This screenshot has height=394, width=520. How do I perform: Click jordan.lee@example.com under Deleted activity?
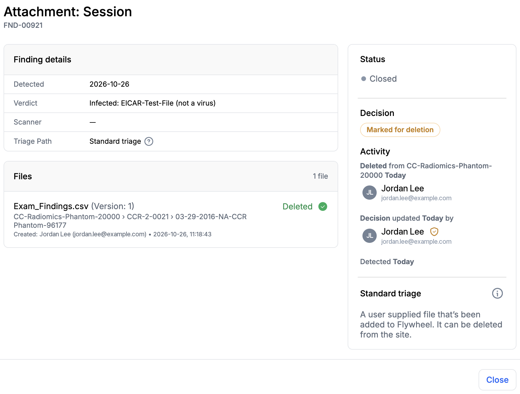click(416, 198)
